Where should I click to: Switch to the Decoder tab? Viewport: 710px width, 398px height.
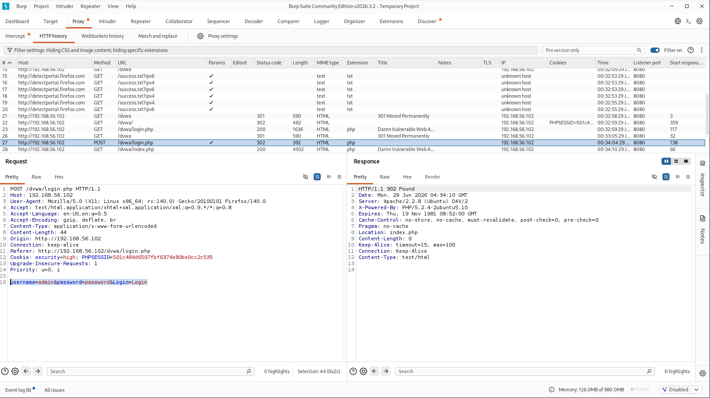254,21
